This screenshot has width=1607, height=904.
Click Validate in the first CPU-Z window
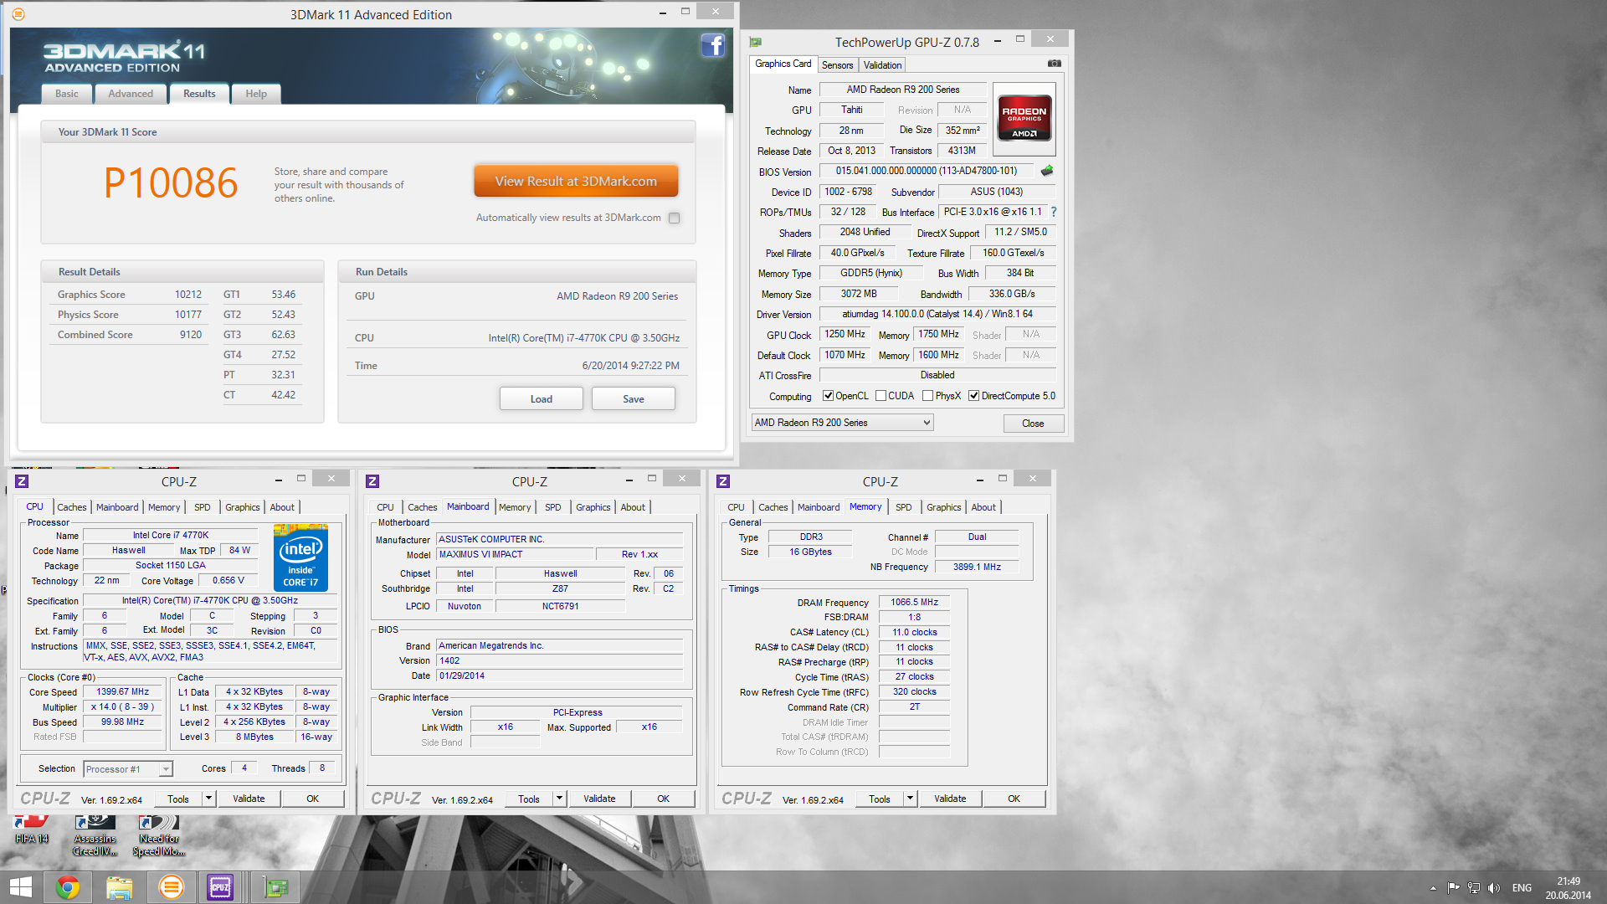pos(249,799)
